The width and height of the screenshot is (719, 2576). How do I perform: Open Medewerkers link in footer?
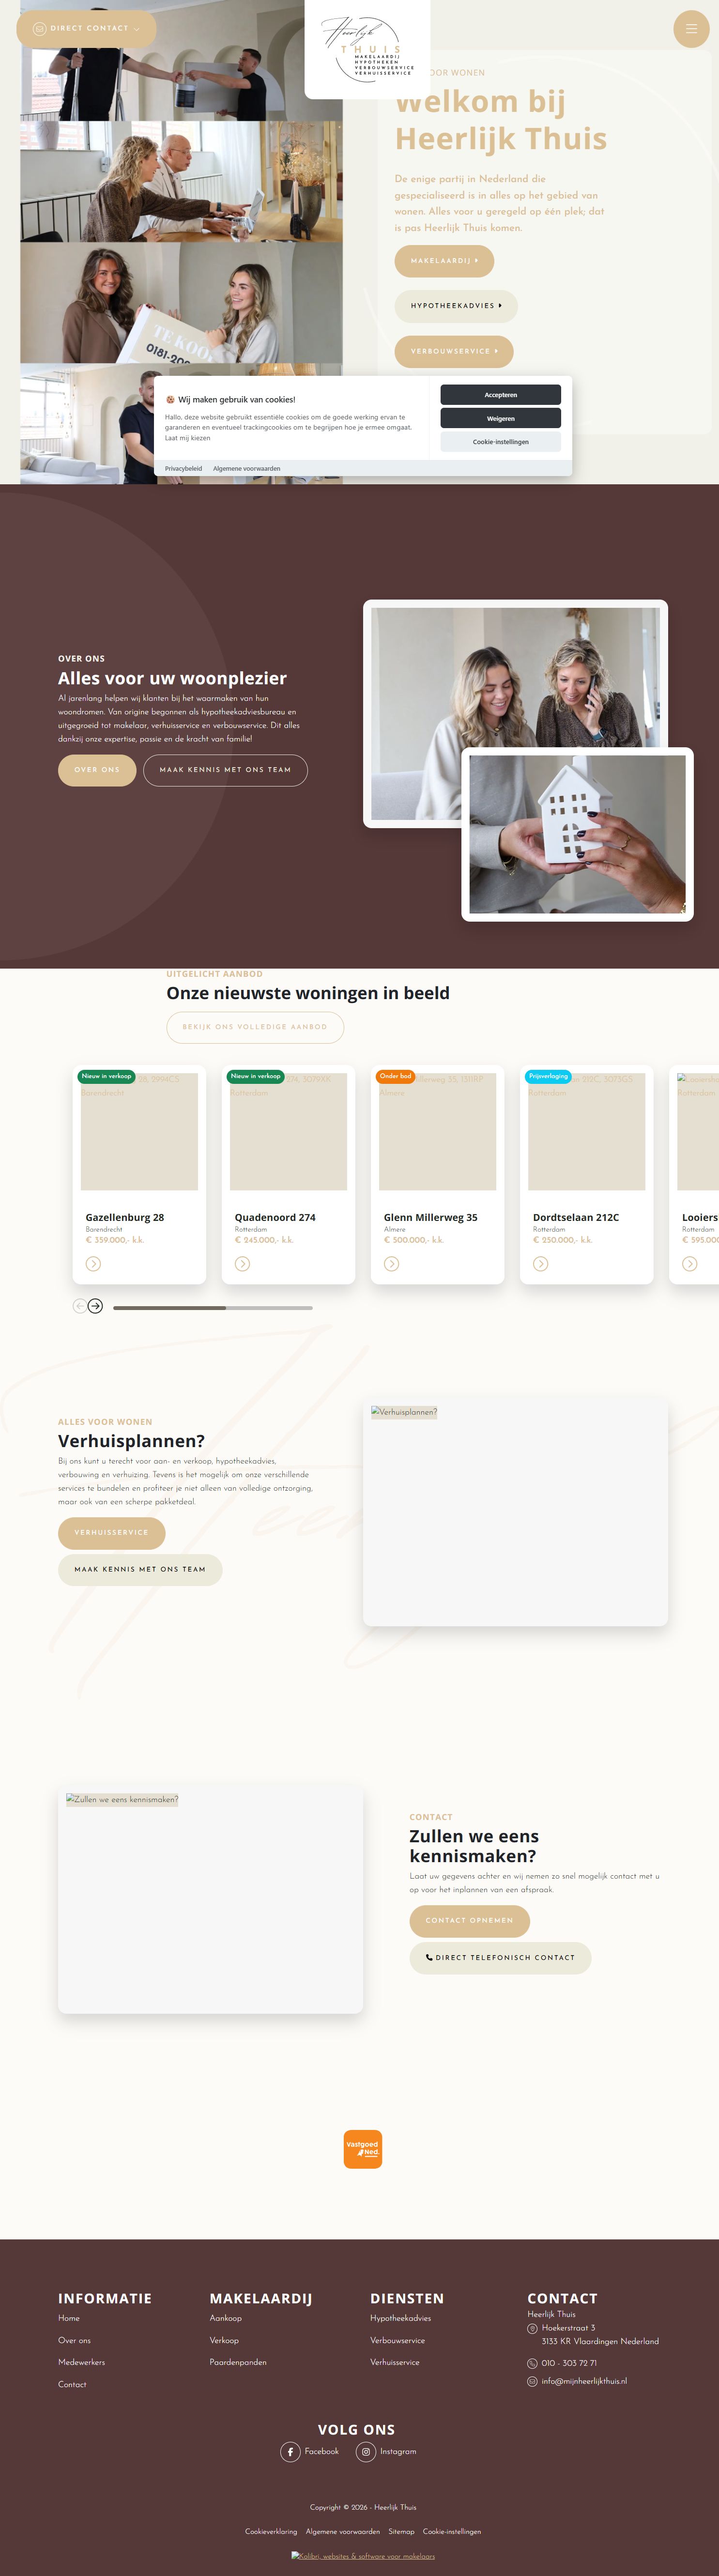[81, 2362]
